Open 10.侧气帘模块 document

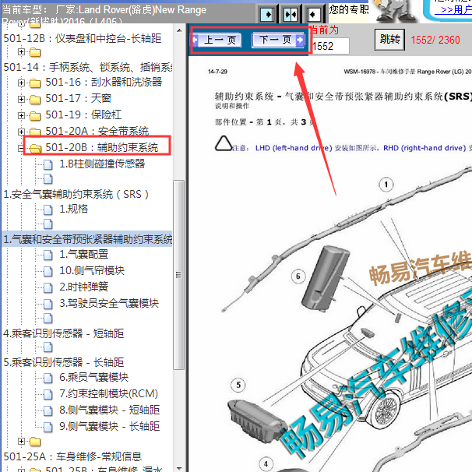[92, 270]
